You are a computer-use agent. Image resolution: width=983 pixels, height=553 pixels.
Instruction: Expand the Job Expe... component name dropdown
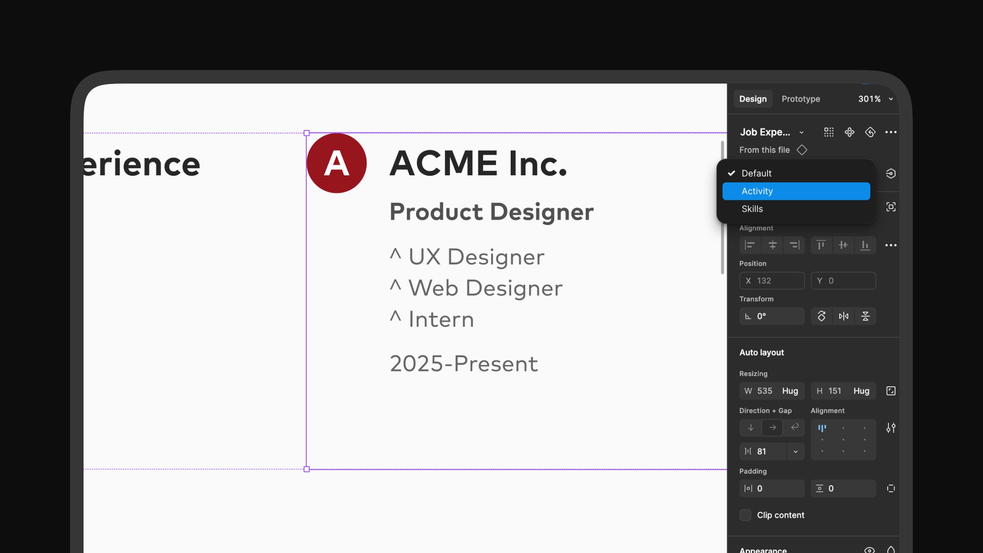[x=802, y=132]
